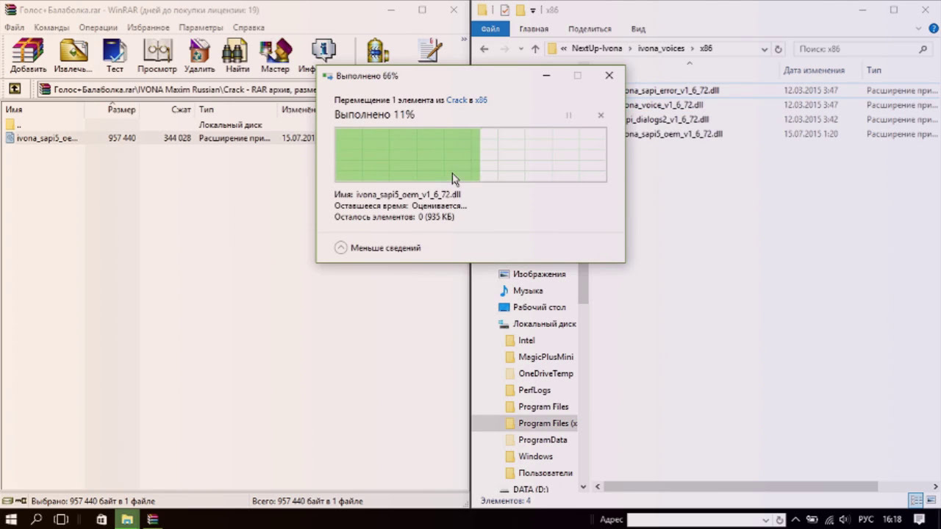Switch Explorer to the details view icon
Screen dimensions: 941x529
pos(916,500)
